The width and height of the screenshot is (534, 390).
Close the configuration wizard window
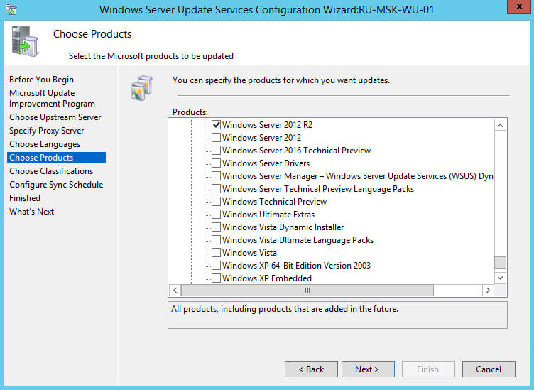point(519,6)
